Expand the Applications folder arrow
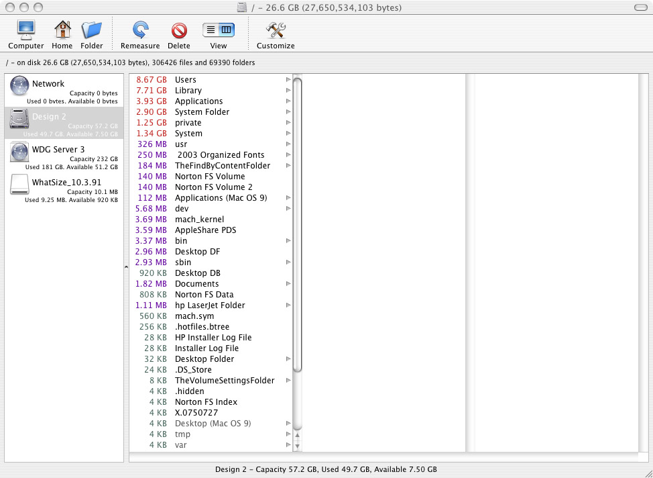This screenshot has height=478, width=653. [x=288, y=101]
